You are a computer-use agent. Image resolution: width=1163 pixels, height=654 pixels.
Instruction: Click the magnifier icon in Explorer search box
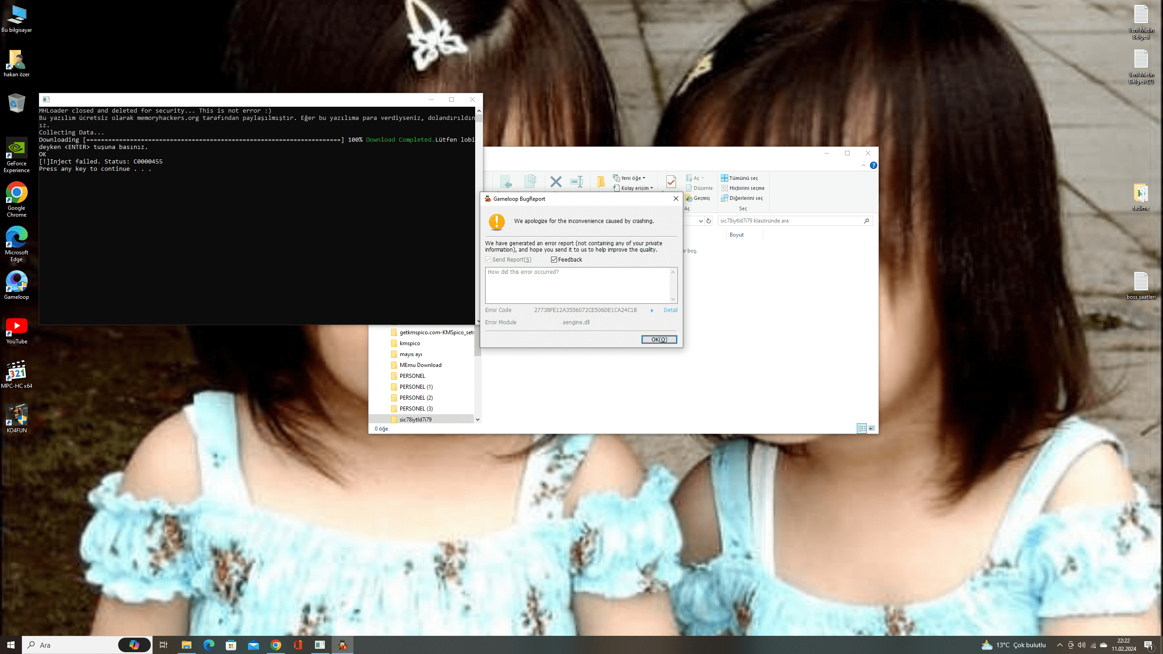pos(866,221)
